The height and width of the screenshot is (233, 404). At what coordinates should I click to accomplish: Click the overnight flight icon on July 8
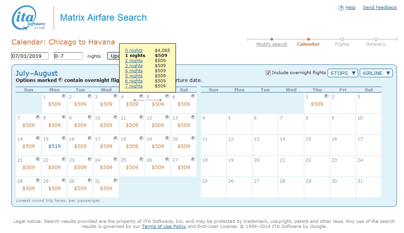tap(64, 116)
